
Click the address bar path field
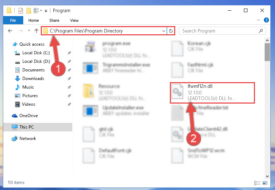click(x=104, y=31)
